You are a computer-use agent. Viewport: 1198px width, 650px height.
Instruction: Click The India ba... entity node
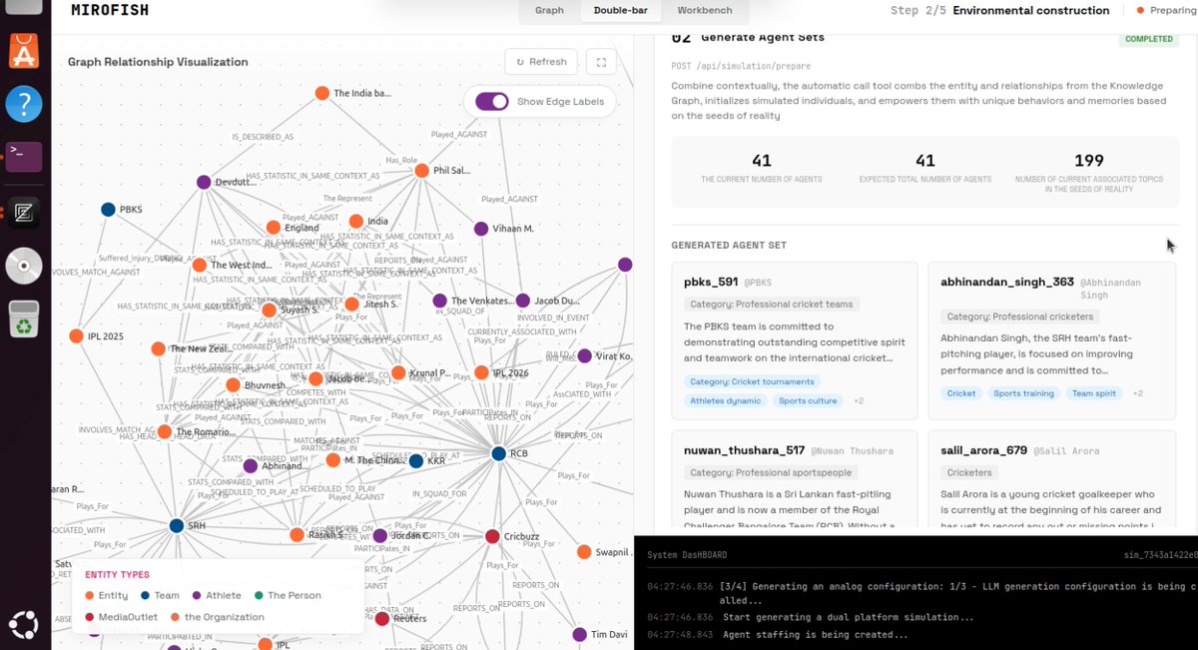(x=322, y=93)
